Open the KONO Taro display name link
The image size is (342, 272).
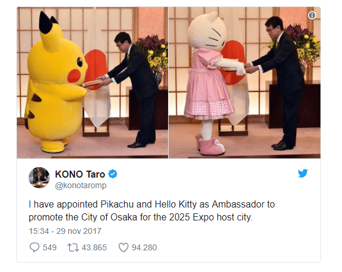pos(80,174)
